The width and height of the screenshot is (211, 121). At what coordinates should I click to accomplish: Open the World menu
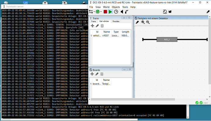coord(106,7)
